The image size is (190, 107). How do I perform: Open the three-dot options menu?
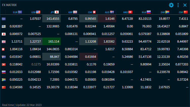pos(178,5)
